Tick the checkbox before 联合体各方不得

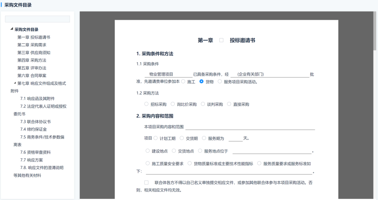tap(146, 182)
